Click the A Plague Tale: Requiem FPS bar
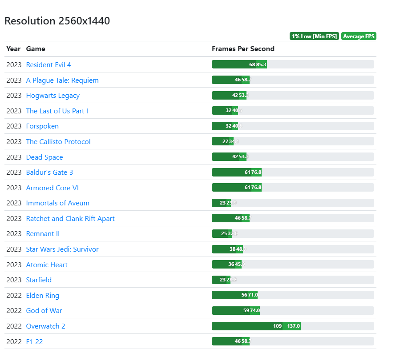The height and width of the screenshot is (349, 412). pos(293,80)
